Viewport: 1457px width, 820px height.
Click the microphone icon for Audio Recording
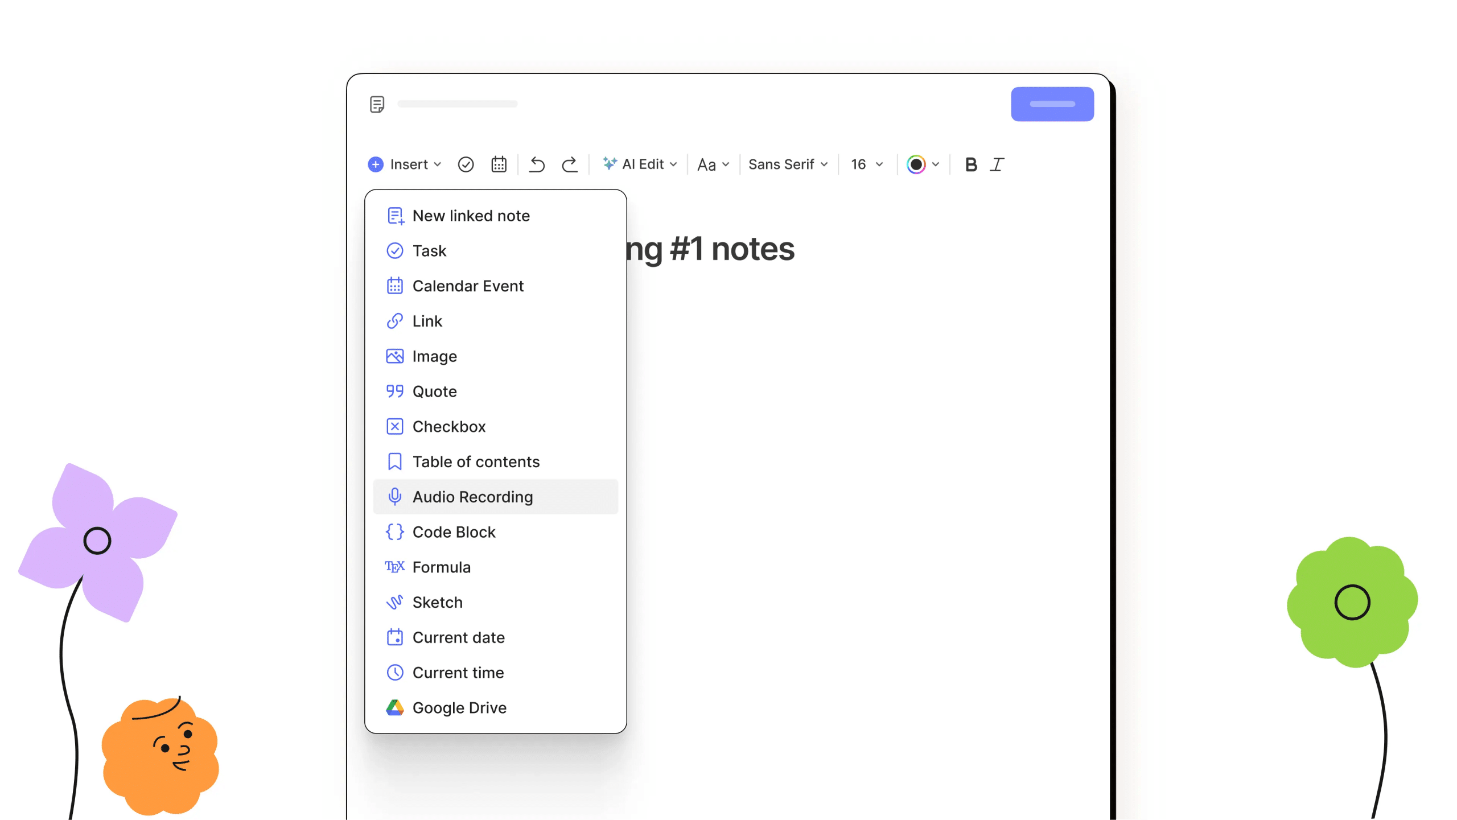(x=394, y=497)
